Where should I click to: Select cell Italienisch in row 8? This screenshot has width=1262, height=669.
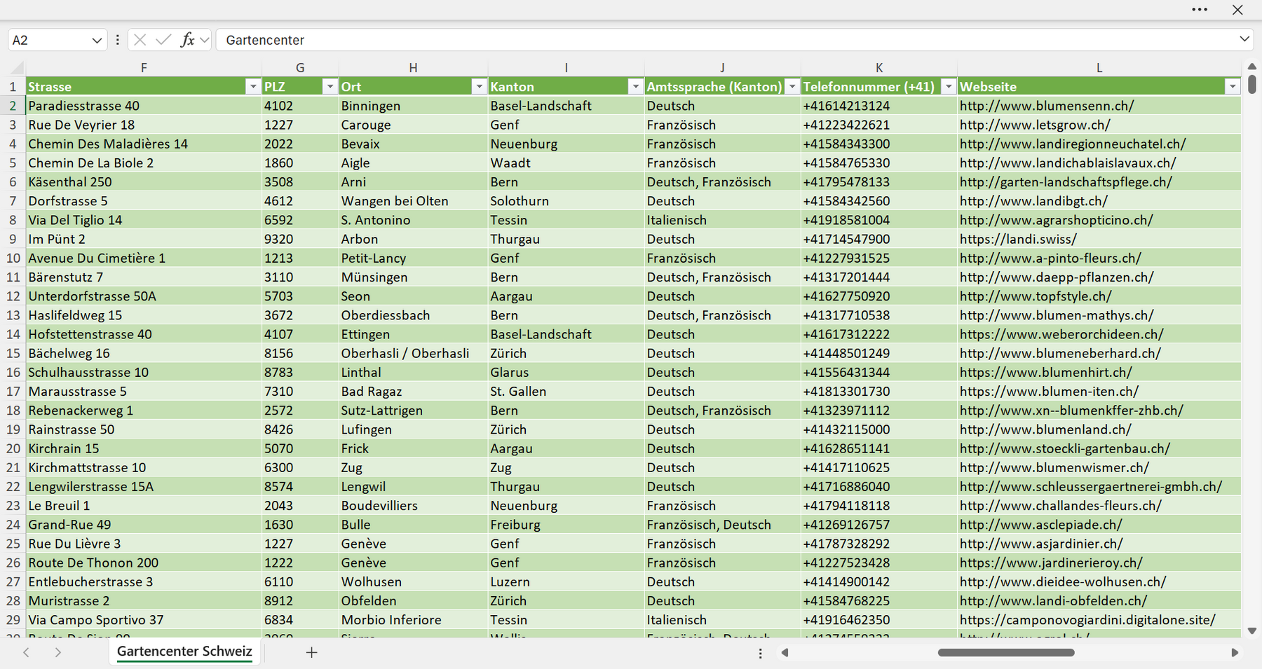(x=722, y=220)
